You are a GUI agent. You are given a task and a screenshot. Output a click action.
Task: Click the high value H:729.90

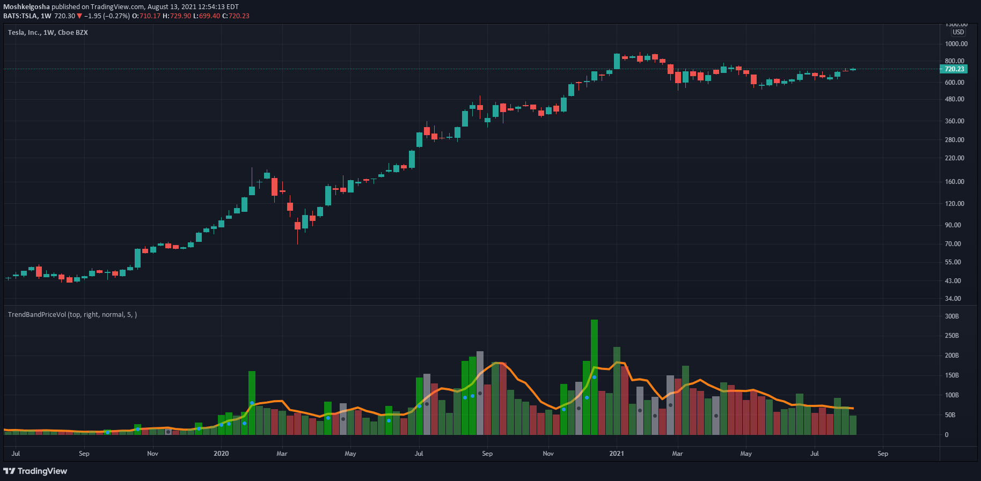pos(177,16)
